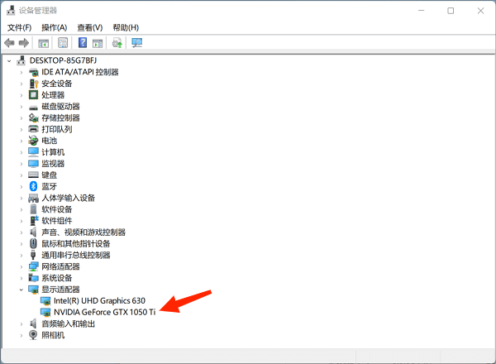
Task: Select the NVIDIA GeForce GTX 1050 Ti adapter
Action: click(x=104, y=312)
